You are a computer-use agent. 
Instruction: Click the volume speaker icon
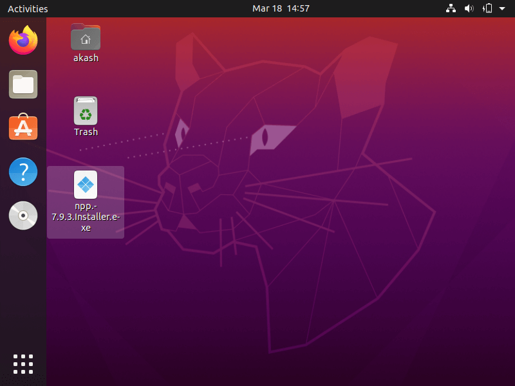pos(469,8)
